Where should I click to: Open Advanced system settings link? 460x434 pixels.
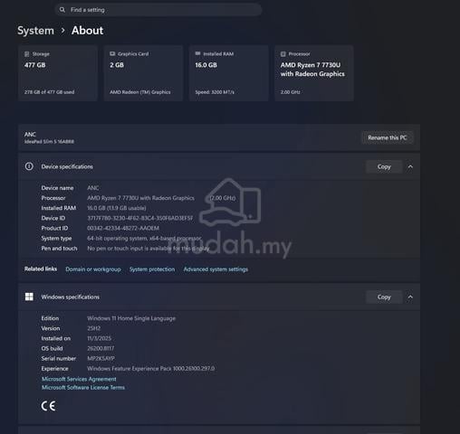pyautogui.click(x=216, y=269)
